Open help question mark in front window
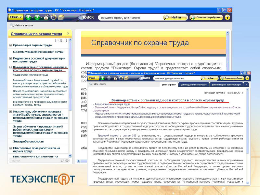Viewport: 260px width, 195px height. (x=247, y=78)
